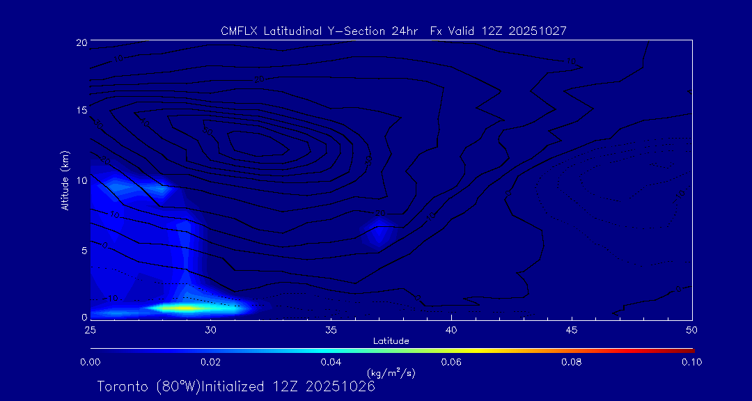Click the dark red end of the color bar
The image size is (752, 401).
click(x=686, y=351)
